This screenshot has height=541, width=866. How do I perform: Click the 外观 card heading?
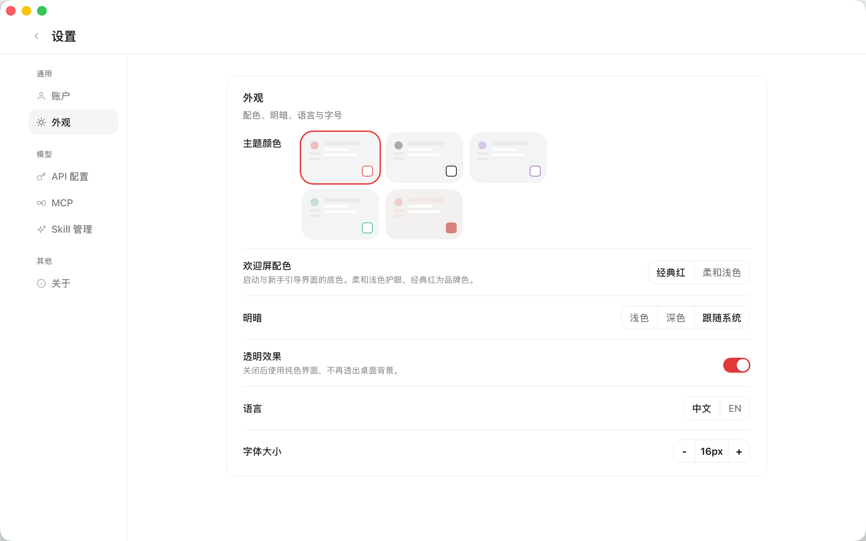(x=253, y=98)
